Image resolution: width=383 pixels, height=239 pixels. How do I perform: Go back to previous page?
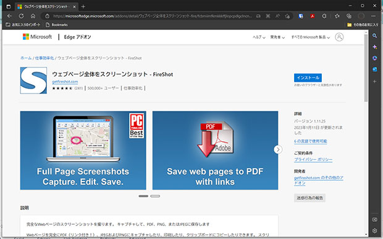click(x=9, y=16)
